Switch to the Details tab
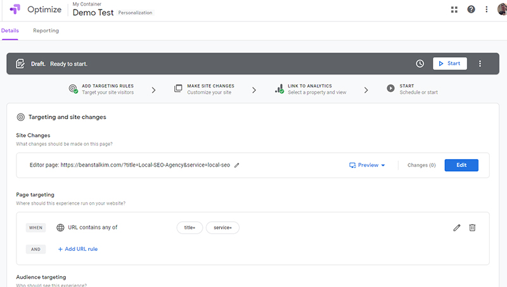Image resolution: width=507 pixels, height=287 pixels. [10, 30]
